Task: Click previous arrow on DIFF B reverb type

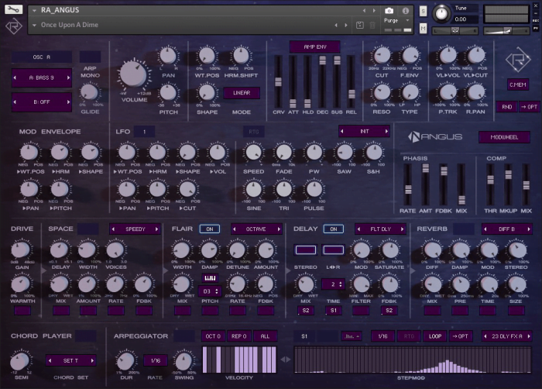Action: pos(485,229)
